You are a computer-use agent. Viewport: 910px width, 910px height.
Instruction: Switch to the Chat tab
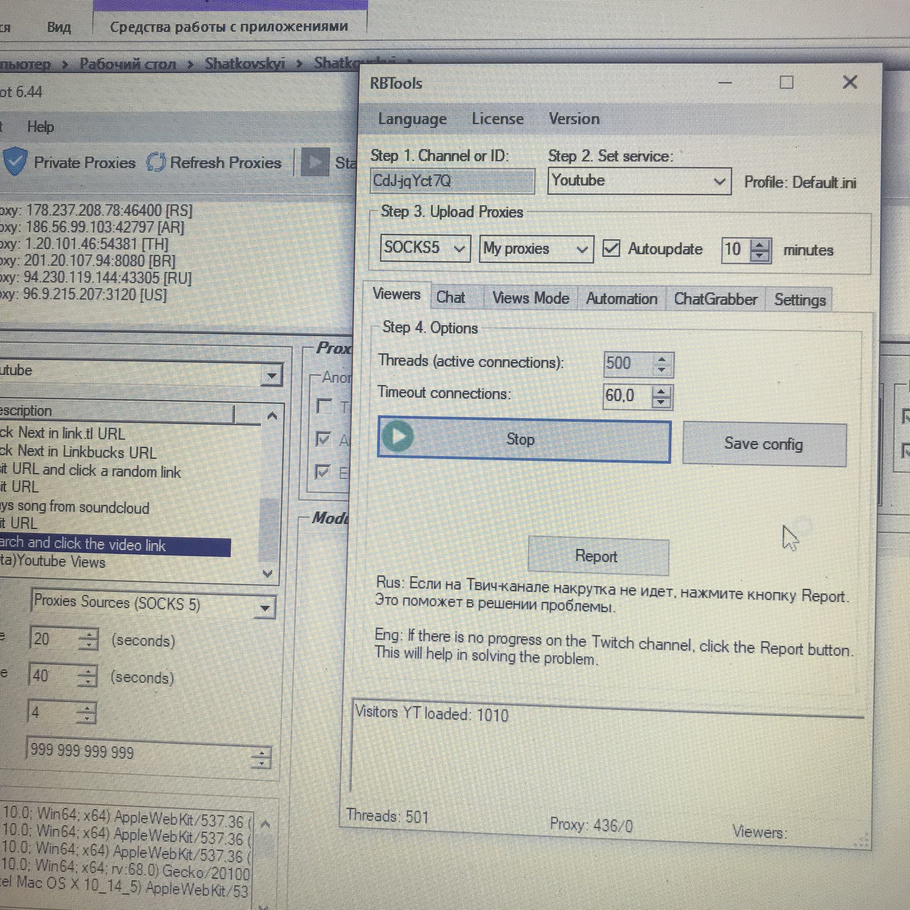tap(450, 298)
